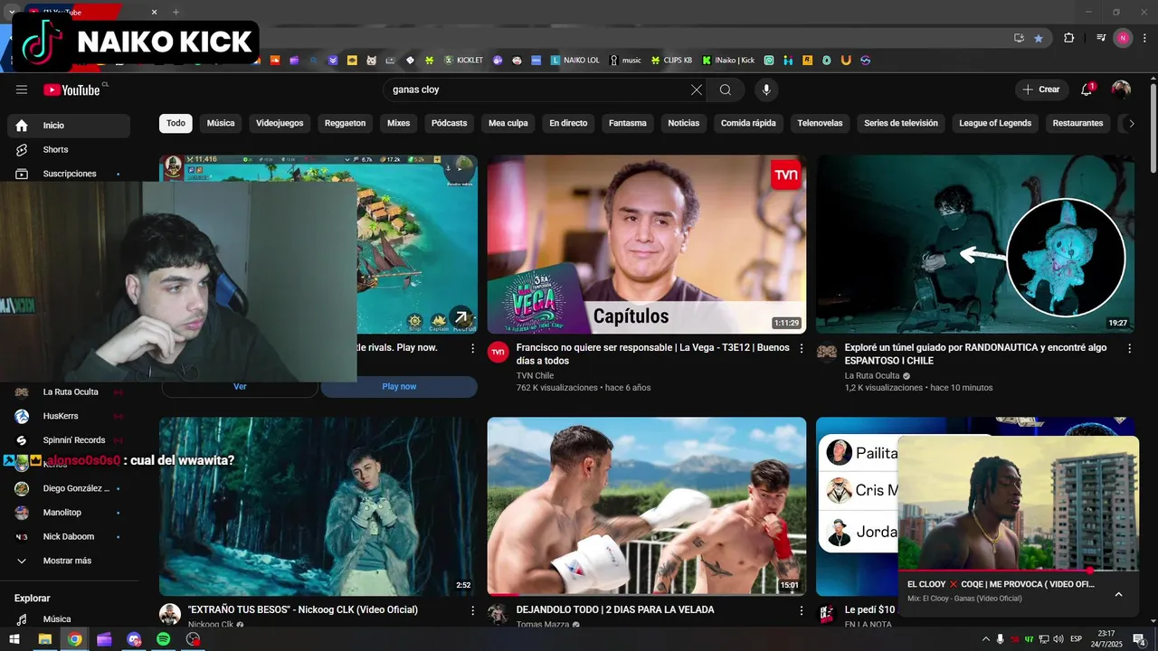Open the RANDONAUTICA tunnel video thumbnail
Viewport: 1158px width, 651px height.
975,244
